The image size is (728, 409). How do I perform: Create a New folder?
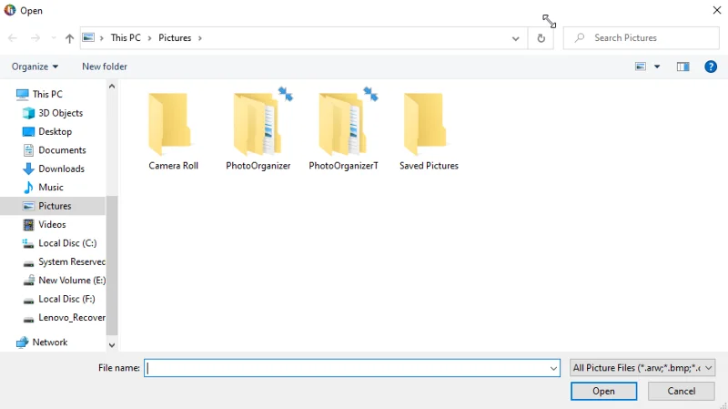105,66
